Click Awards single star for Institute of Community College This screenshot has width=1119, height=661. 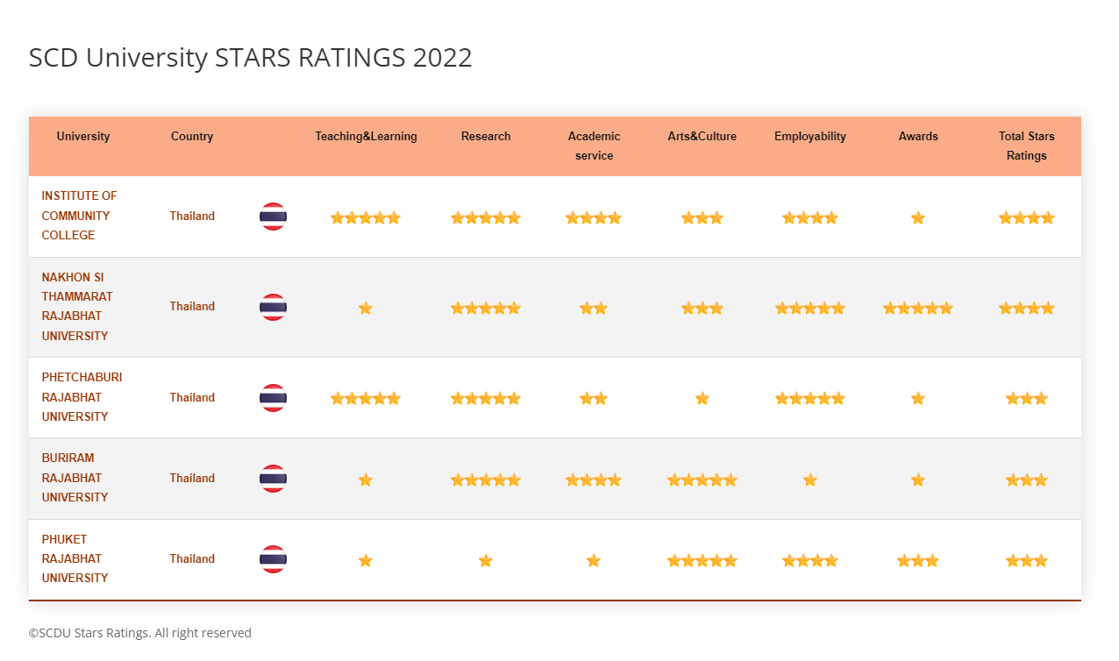point(918,217)
